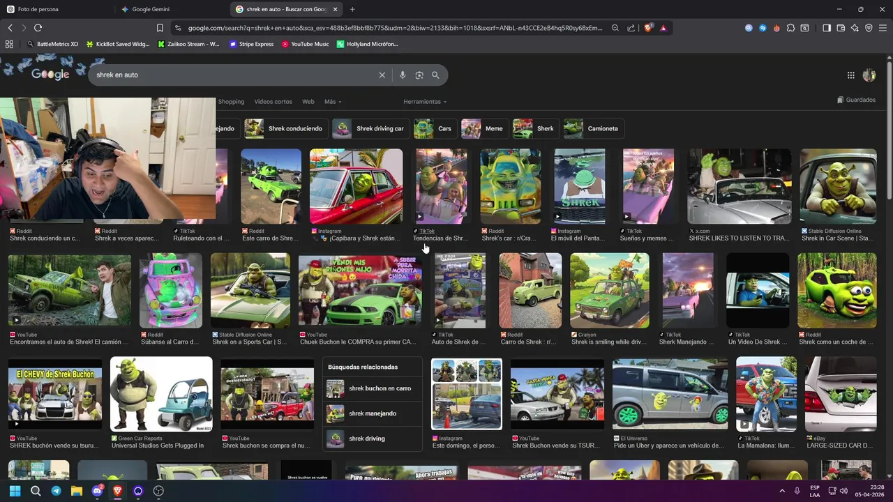Select the Shrek conduciendo filter chip
Screen dimensions: 893x502
pos(285,128)
